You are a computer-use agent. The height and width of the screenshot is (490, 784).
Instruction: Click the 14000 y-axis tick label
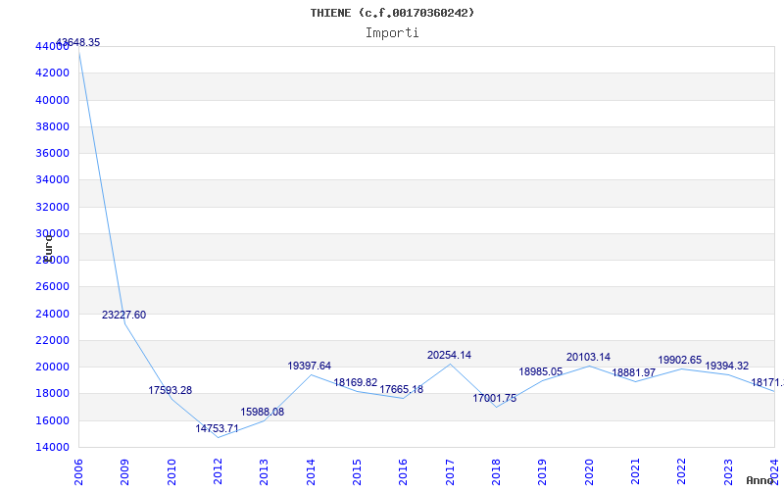click(51, 448)
